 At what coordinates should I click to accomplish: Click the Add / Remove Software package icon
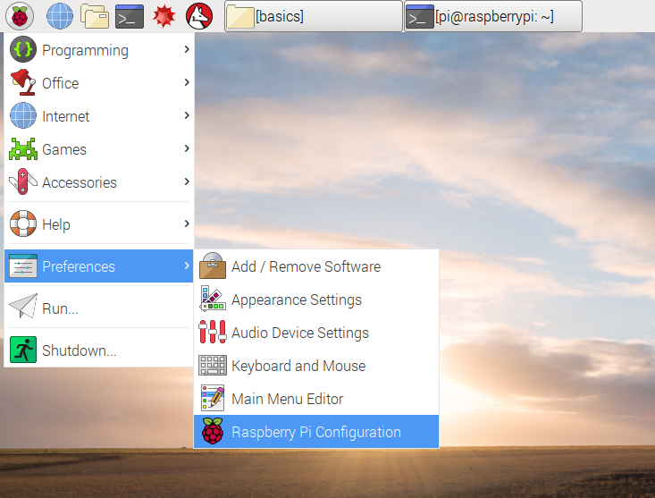pos(213,266)
